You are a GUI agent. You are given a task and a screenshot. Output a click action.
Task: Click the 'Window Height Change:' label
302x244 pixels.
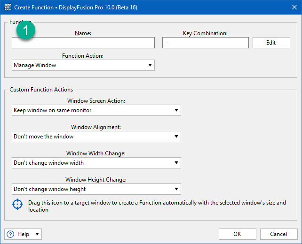point(96,180)
